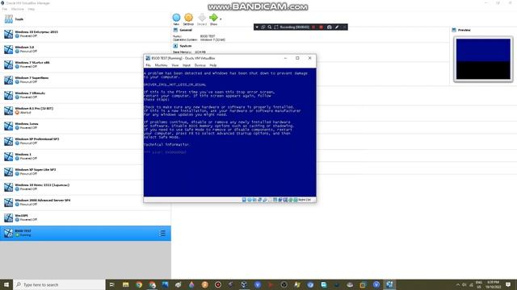This screenshot has height=290, width=517.
Task: Open Google Chrome from the taskbar
Action: [139, 284]
